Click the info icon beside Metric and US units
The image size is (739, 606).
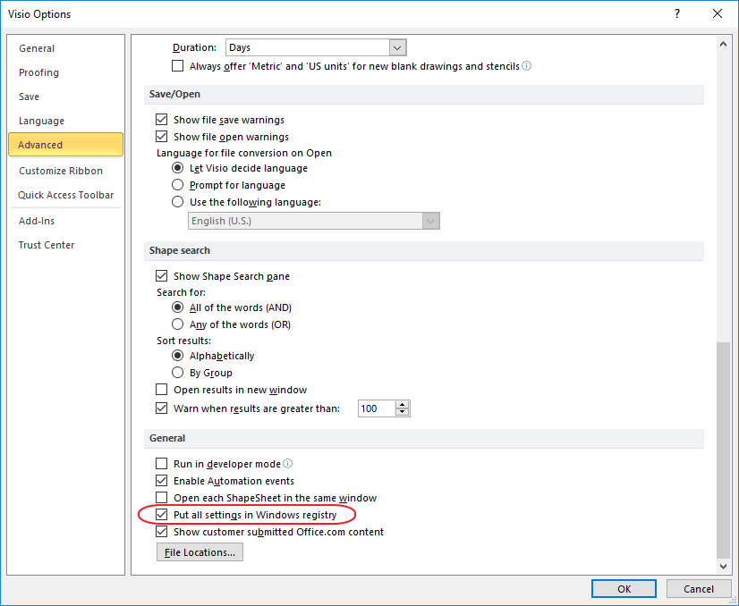pos(527,66)
